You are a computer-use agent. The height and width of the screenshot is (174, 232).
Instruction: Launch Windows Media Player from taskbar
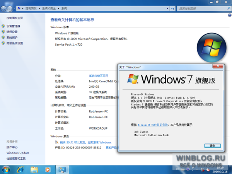(48, 170)
